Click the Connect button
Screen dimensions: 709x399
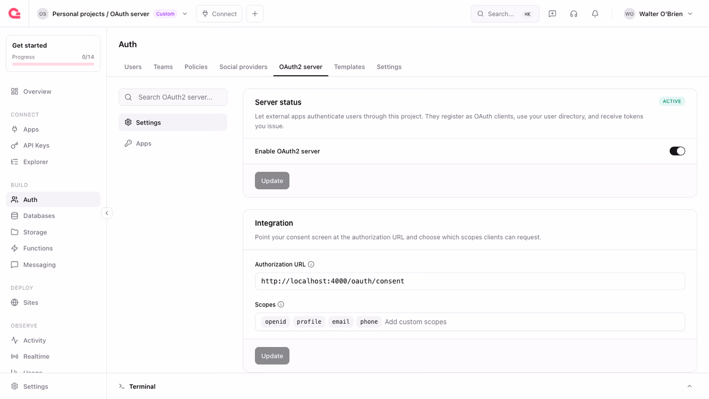219,14
